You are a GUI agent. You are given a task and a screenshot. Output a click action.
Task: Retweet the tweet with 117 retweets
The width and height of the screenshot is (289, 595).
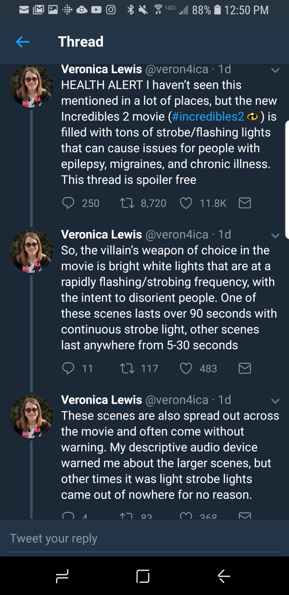(x=127, y=368)
